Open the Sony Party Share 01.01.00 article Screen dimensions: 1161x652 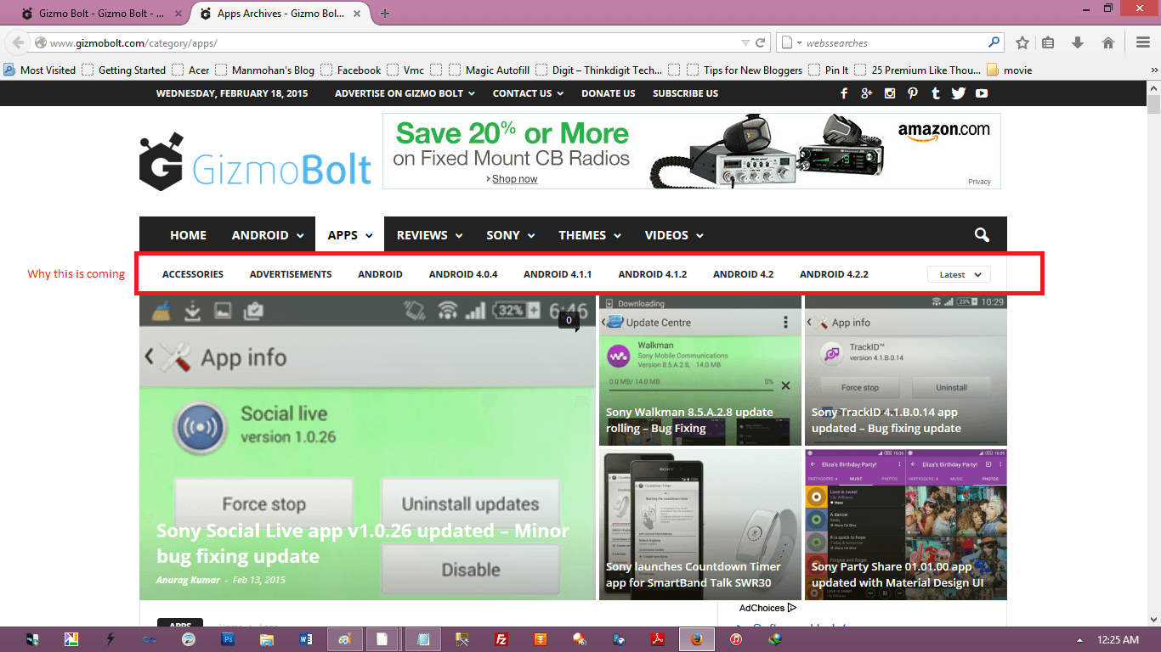[x=898, y=575]
